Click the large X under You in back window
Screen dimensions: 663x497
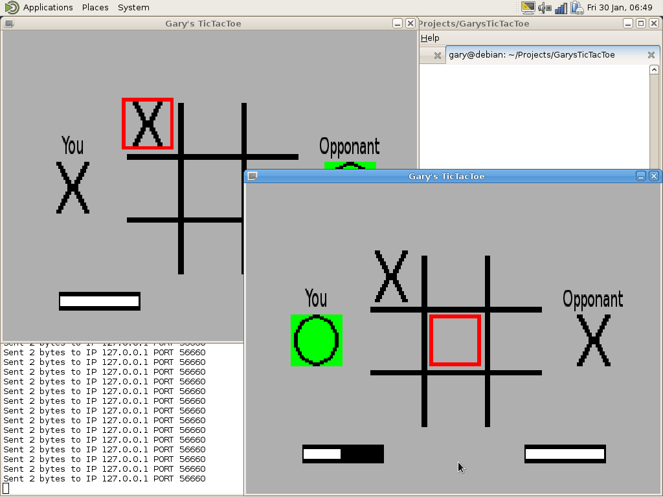pyautogui.click(x=73, y=188)
